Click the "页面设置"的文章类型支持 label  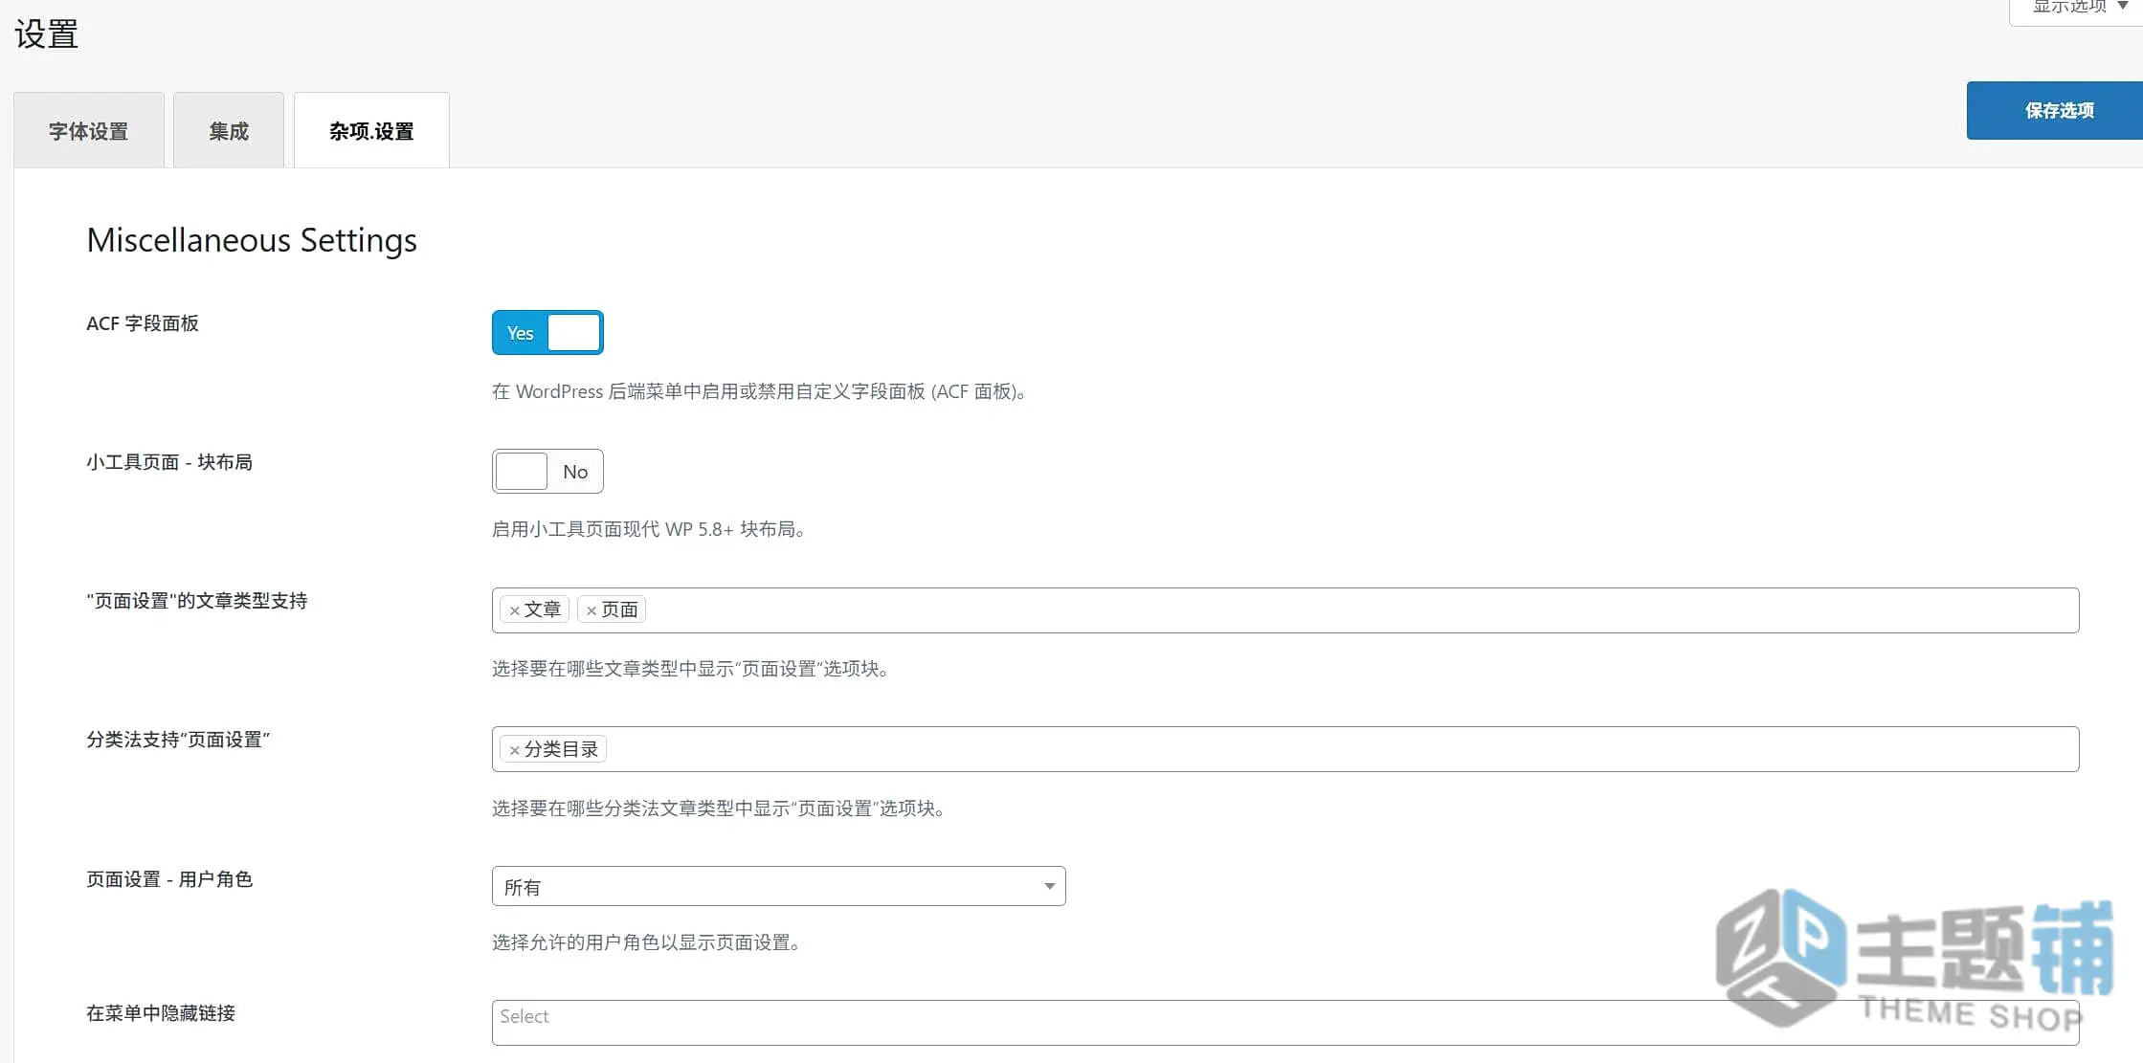pyautogui.click(x=197, y=601)
